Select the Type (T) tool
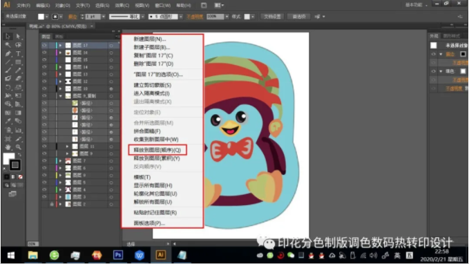This screenshot has height=264, width=469. tap(18, 54)
